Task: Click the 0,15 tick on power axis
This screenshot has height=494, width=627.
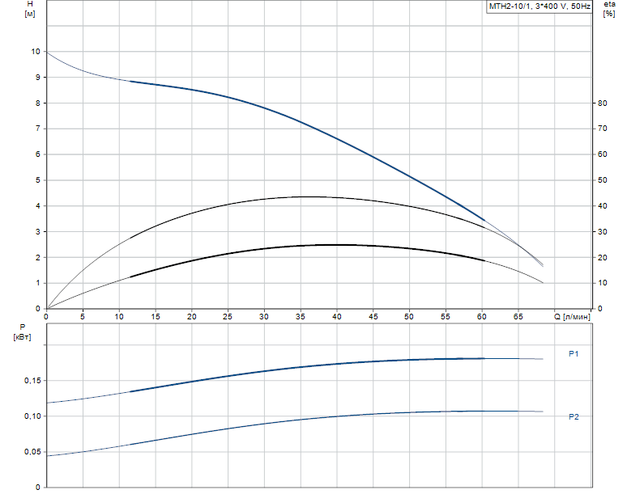Action: 32,381
